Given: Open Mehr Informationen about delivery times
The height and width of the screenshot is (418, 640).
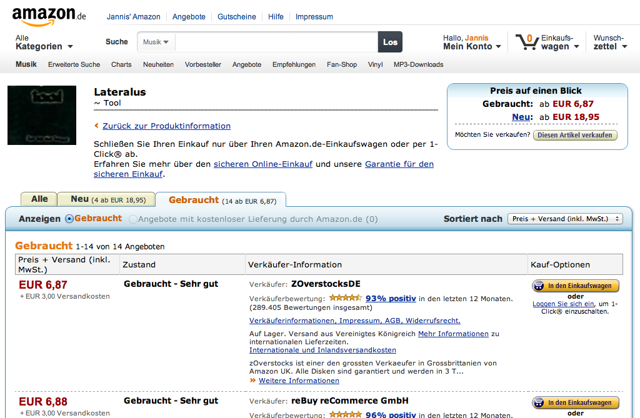Looking at the screenshot, I should tap(453, 334).
